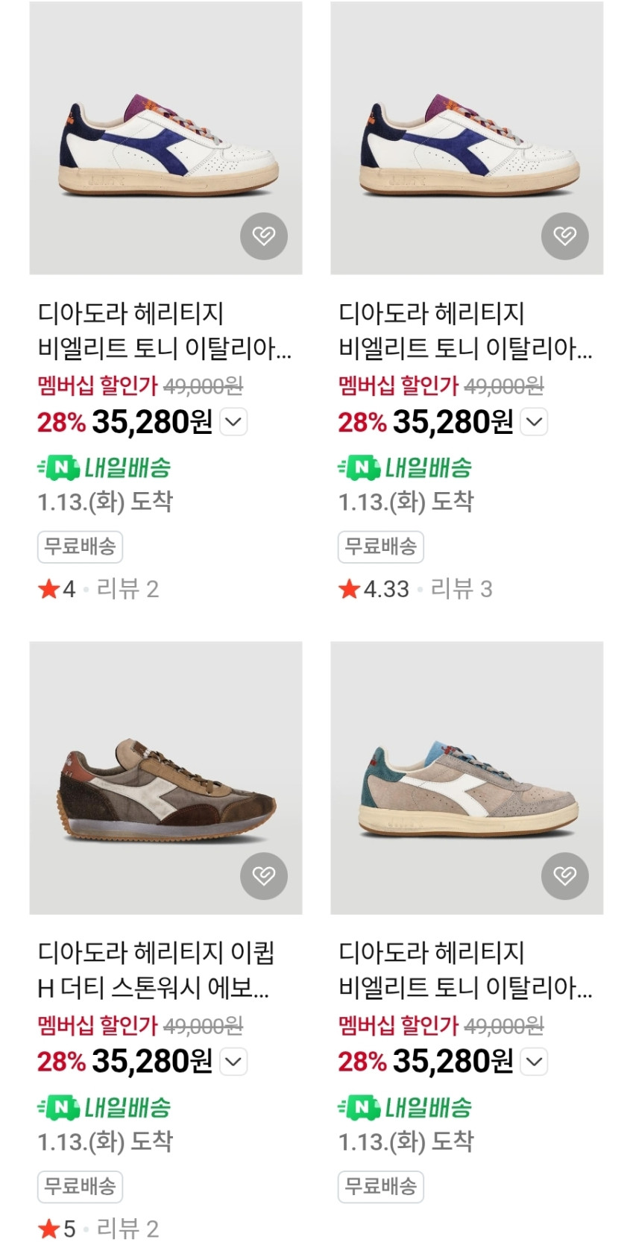Expand the price dropdown for the Equipe H sneaker
The height and width of the screenshot is (1254, 633).
(234, 1061)
